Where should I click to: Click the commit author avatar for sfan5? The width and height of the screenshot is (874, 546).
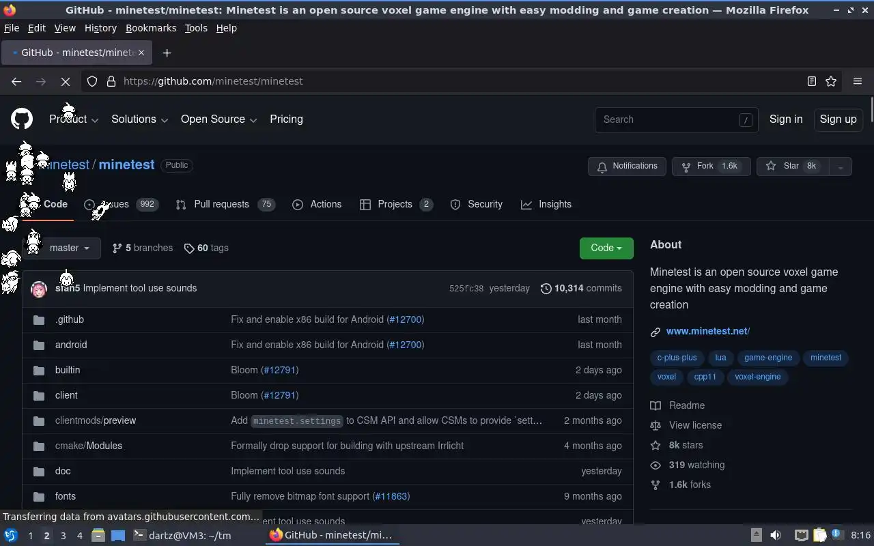[x=39, y=289]
